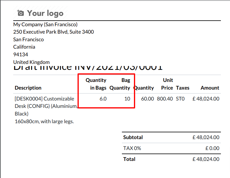Screen dimensions: 230x178
Task: Click the United Kingdom country text
Action: coord(31,62)
